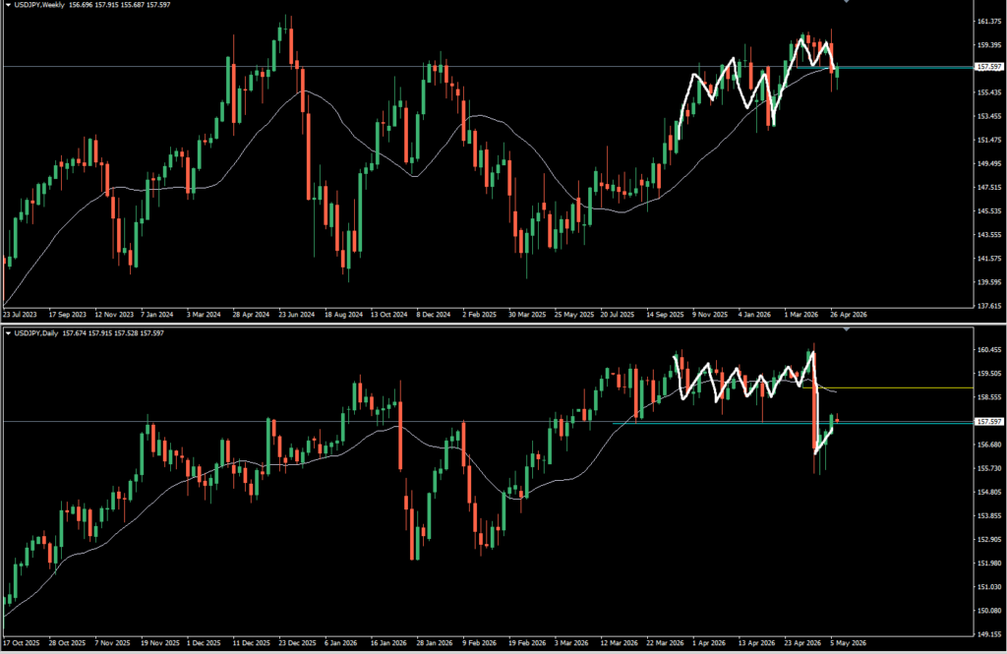Click the 26 Apr 2026 date label
Viewport: 1007px width, 654px height.
click(x=849, y=315)
